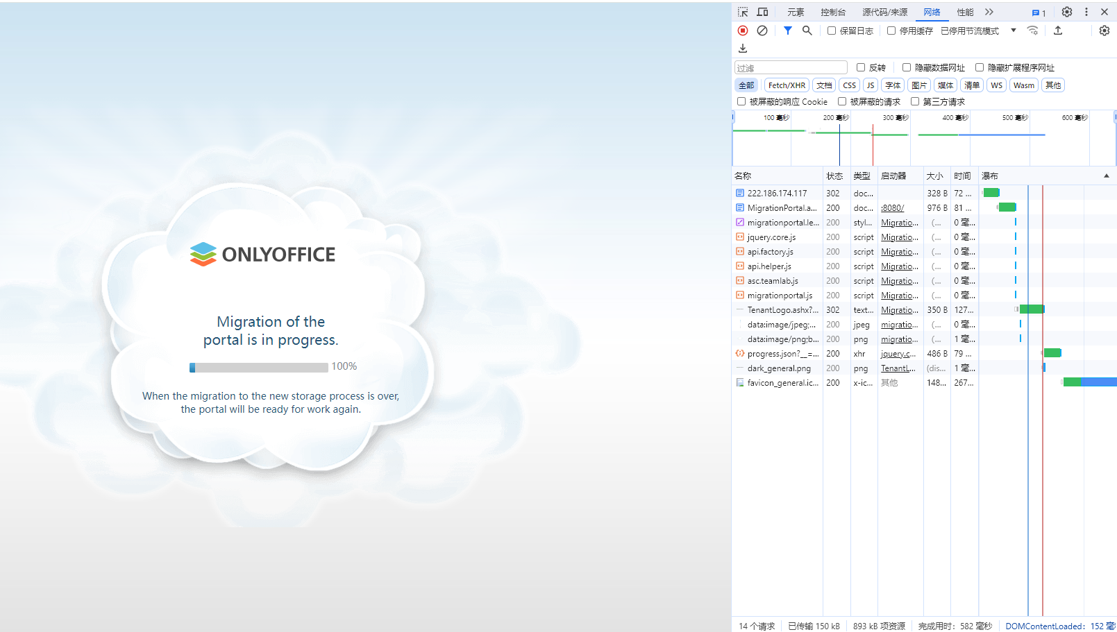Sort by the status column header
This screenshot has height=632, width=1117.
tap(837, 176)
